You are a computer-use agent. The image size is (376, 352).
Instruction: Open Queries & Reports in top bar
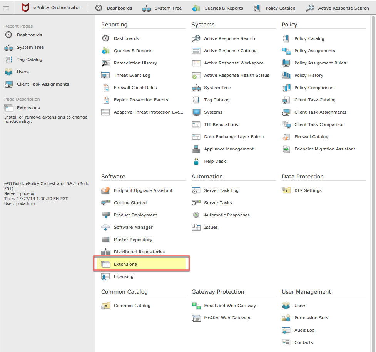tap(218, 8)
